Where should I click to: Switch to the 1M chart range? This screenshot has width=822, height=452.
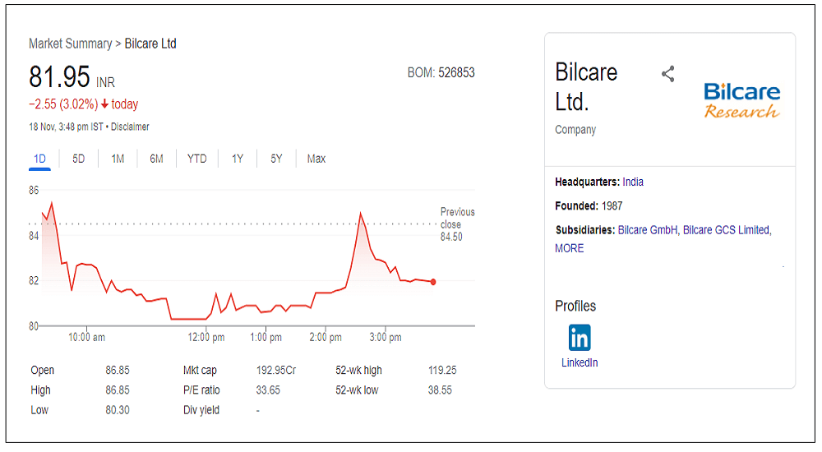[118, 159]
